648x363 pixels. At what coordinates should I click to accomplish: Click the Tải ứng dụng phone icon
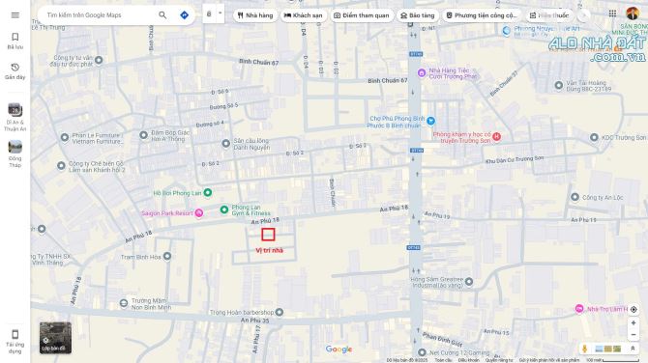coord(15,334)
